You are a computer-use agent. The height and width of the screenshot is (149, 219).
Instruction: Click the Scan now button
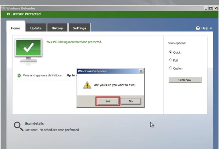click(185, 80)
